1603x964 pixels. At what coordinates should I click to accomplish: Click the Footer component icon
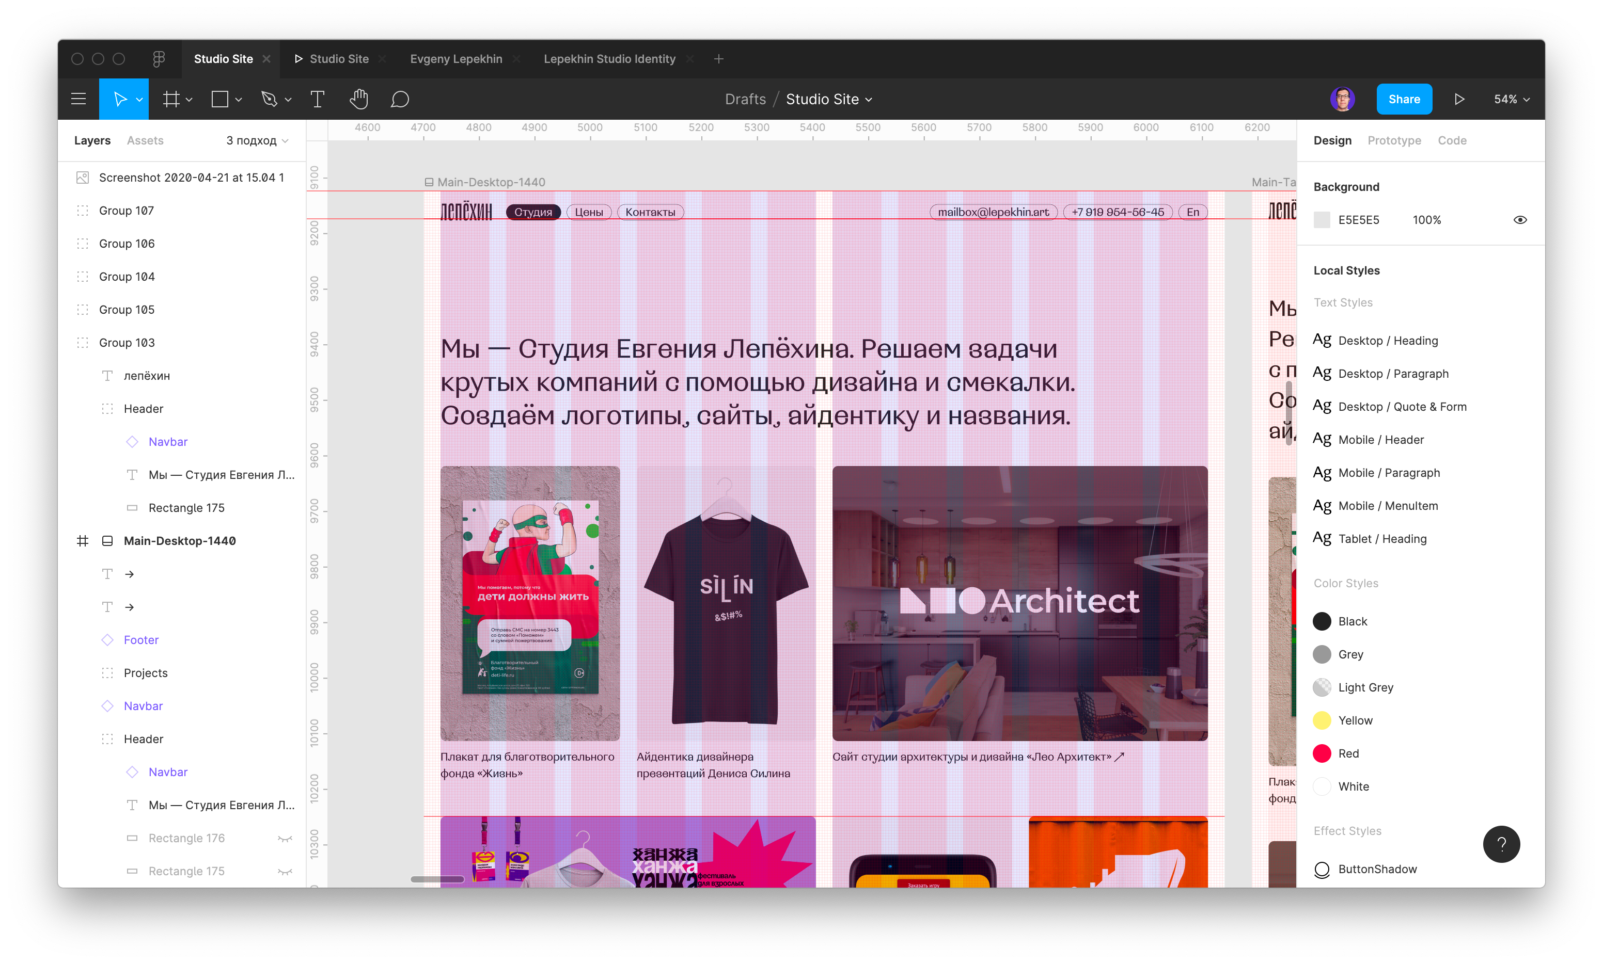[x=107, y=640]
